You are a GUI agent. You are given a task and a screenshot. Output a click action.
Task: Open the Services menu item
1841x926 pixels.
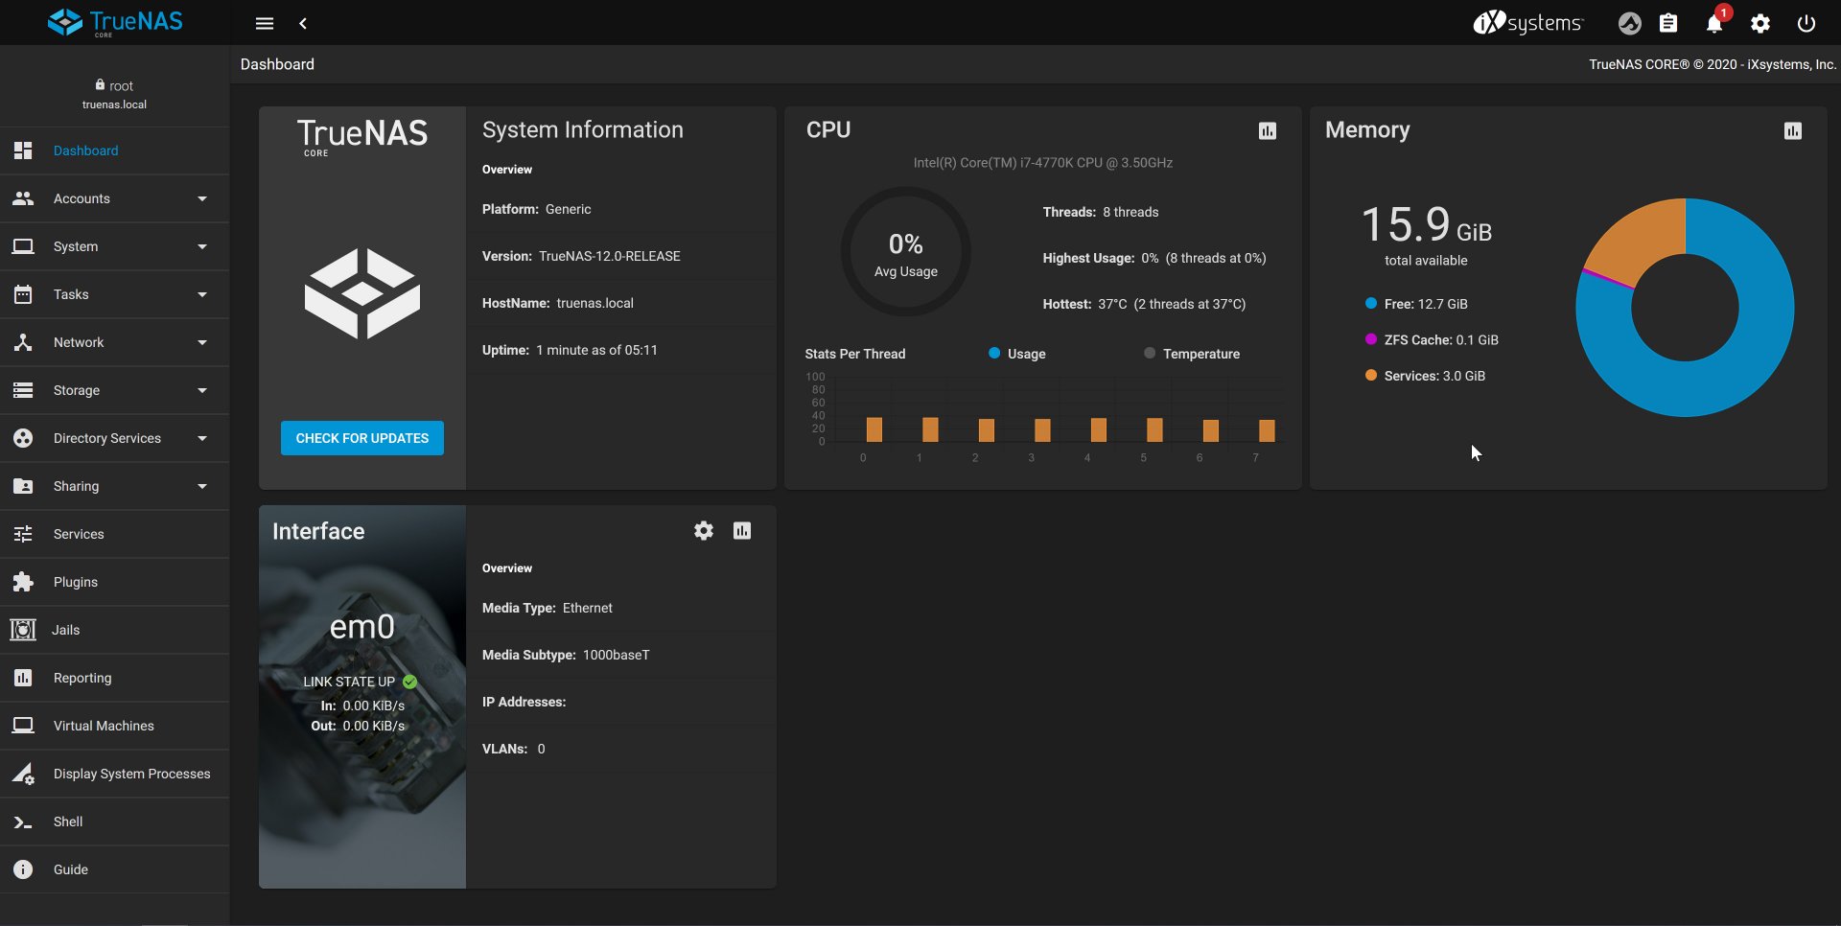coord(115,534)
